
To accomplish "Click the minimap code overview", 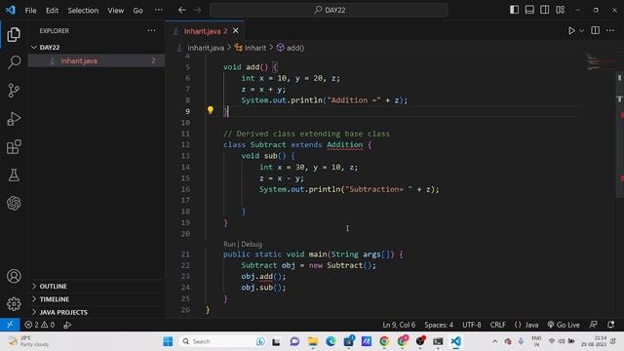I will (x=601, y=62).
